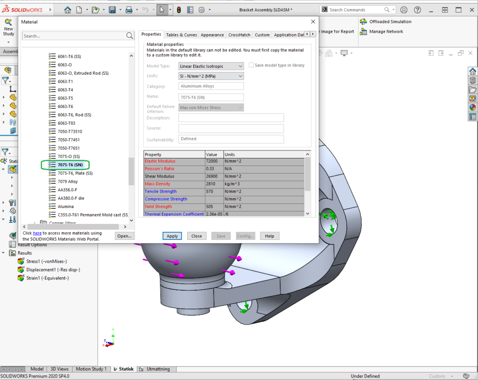Open the Units dropdown
This screenshot has width=478, height=380.
pos(211,76)
